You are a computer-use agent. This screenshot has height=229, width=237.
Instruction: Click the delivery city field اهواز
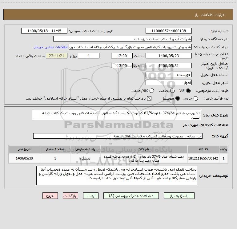169,83
